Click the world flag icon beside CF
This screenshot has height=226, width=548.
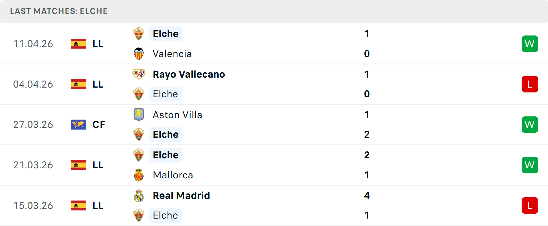click(78, 125)
